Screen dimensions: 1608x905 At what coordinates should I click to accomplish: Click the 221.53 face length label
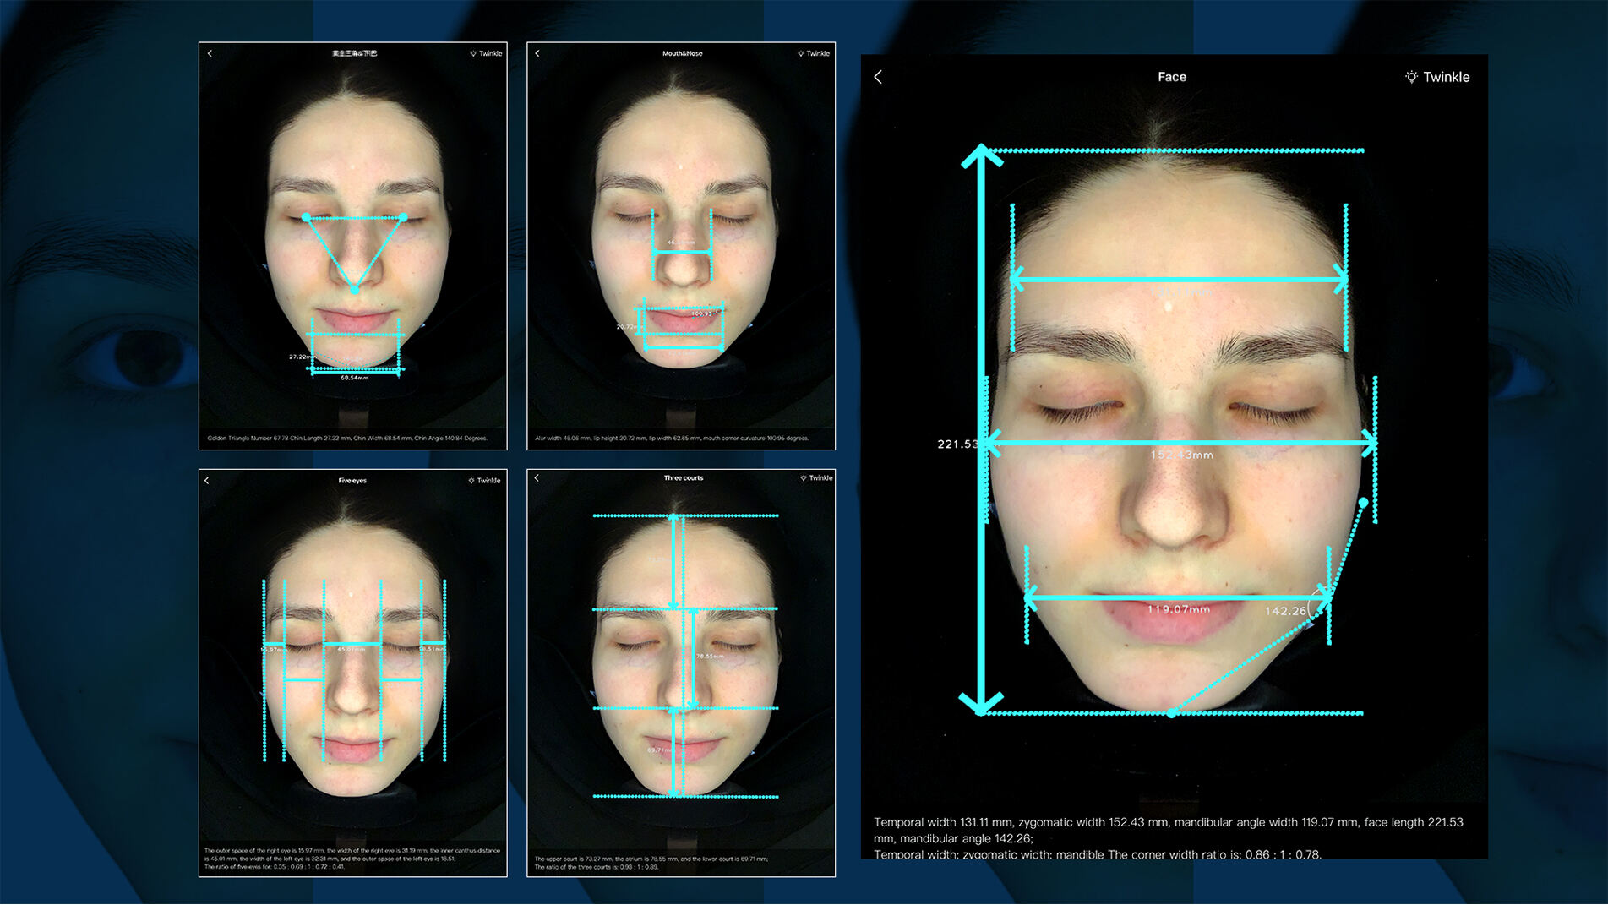(x=957, y=444)
